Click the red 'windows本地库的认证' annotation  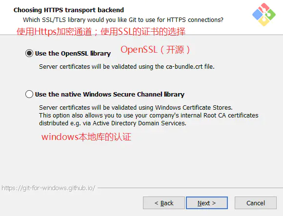pos(86,137)
